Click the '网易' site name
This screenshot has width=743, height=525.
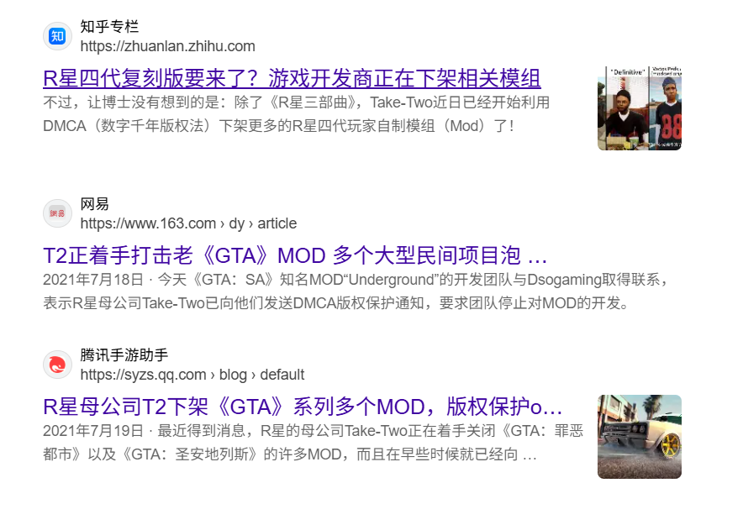(95, 204)
